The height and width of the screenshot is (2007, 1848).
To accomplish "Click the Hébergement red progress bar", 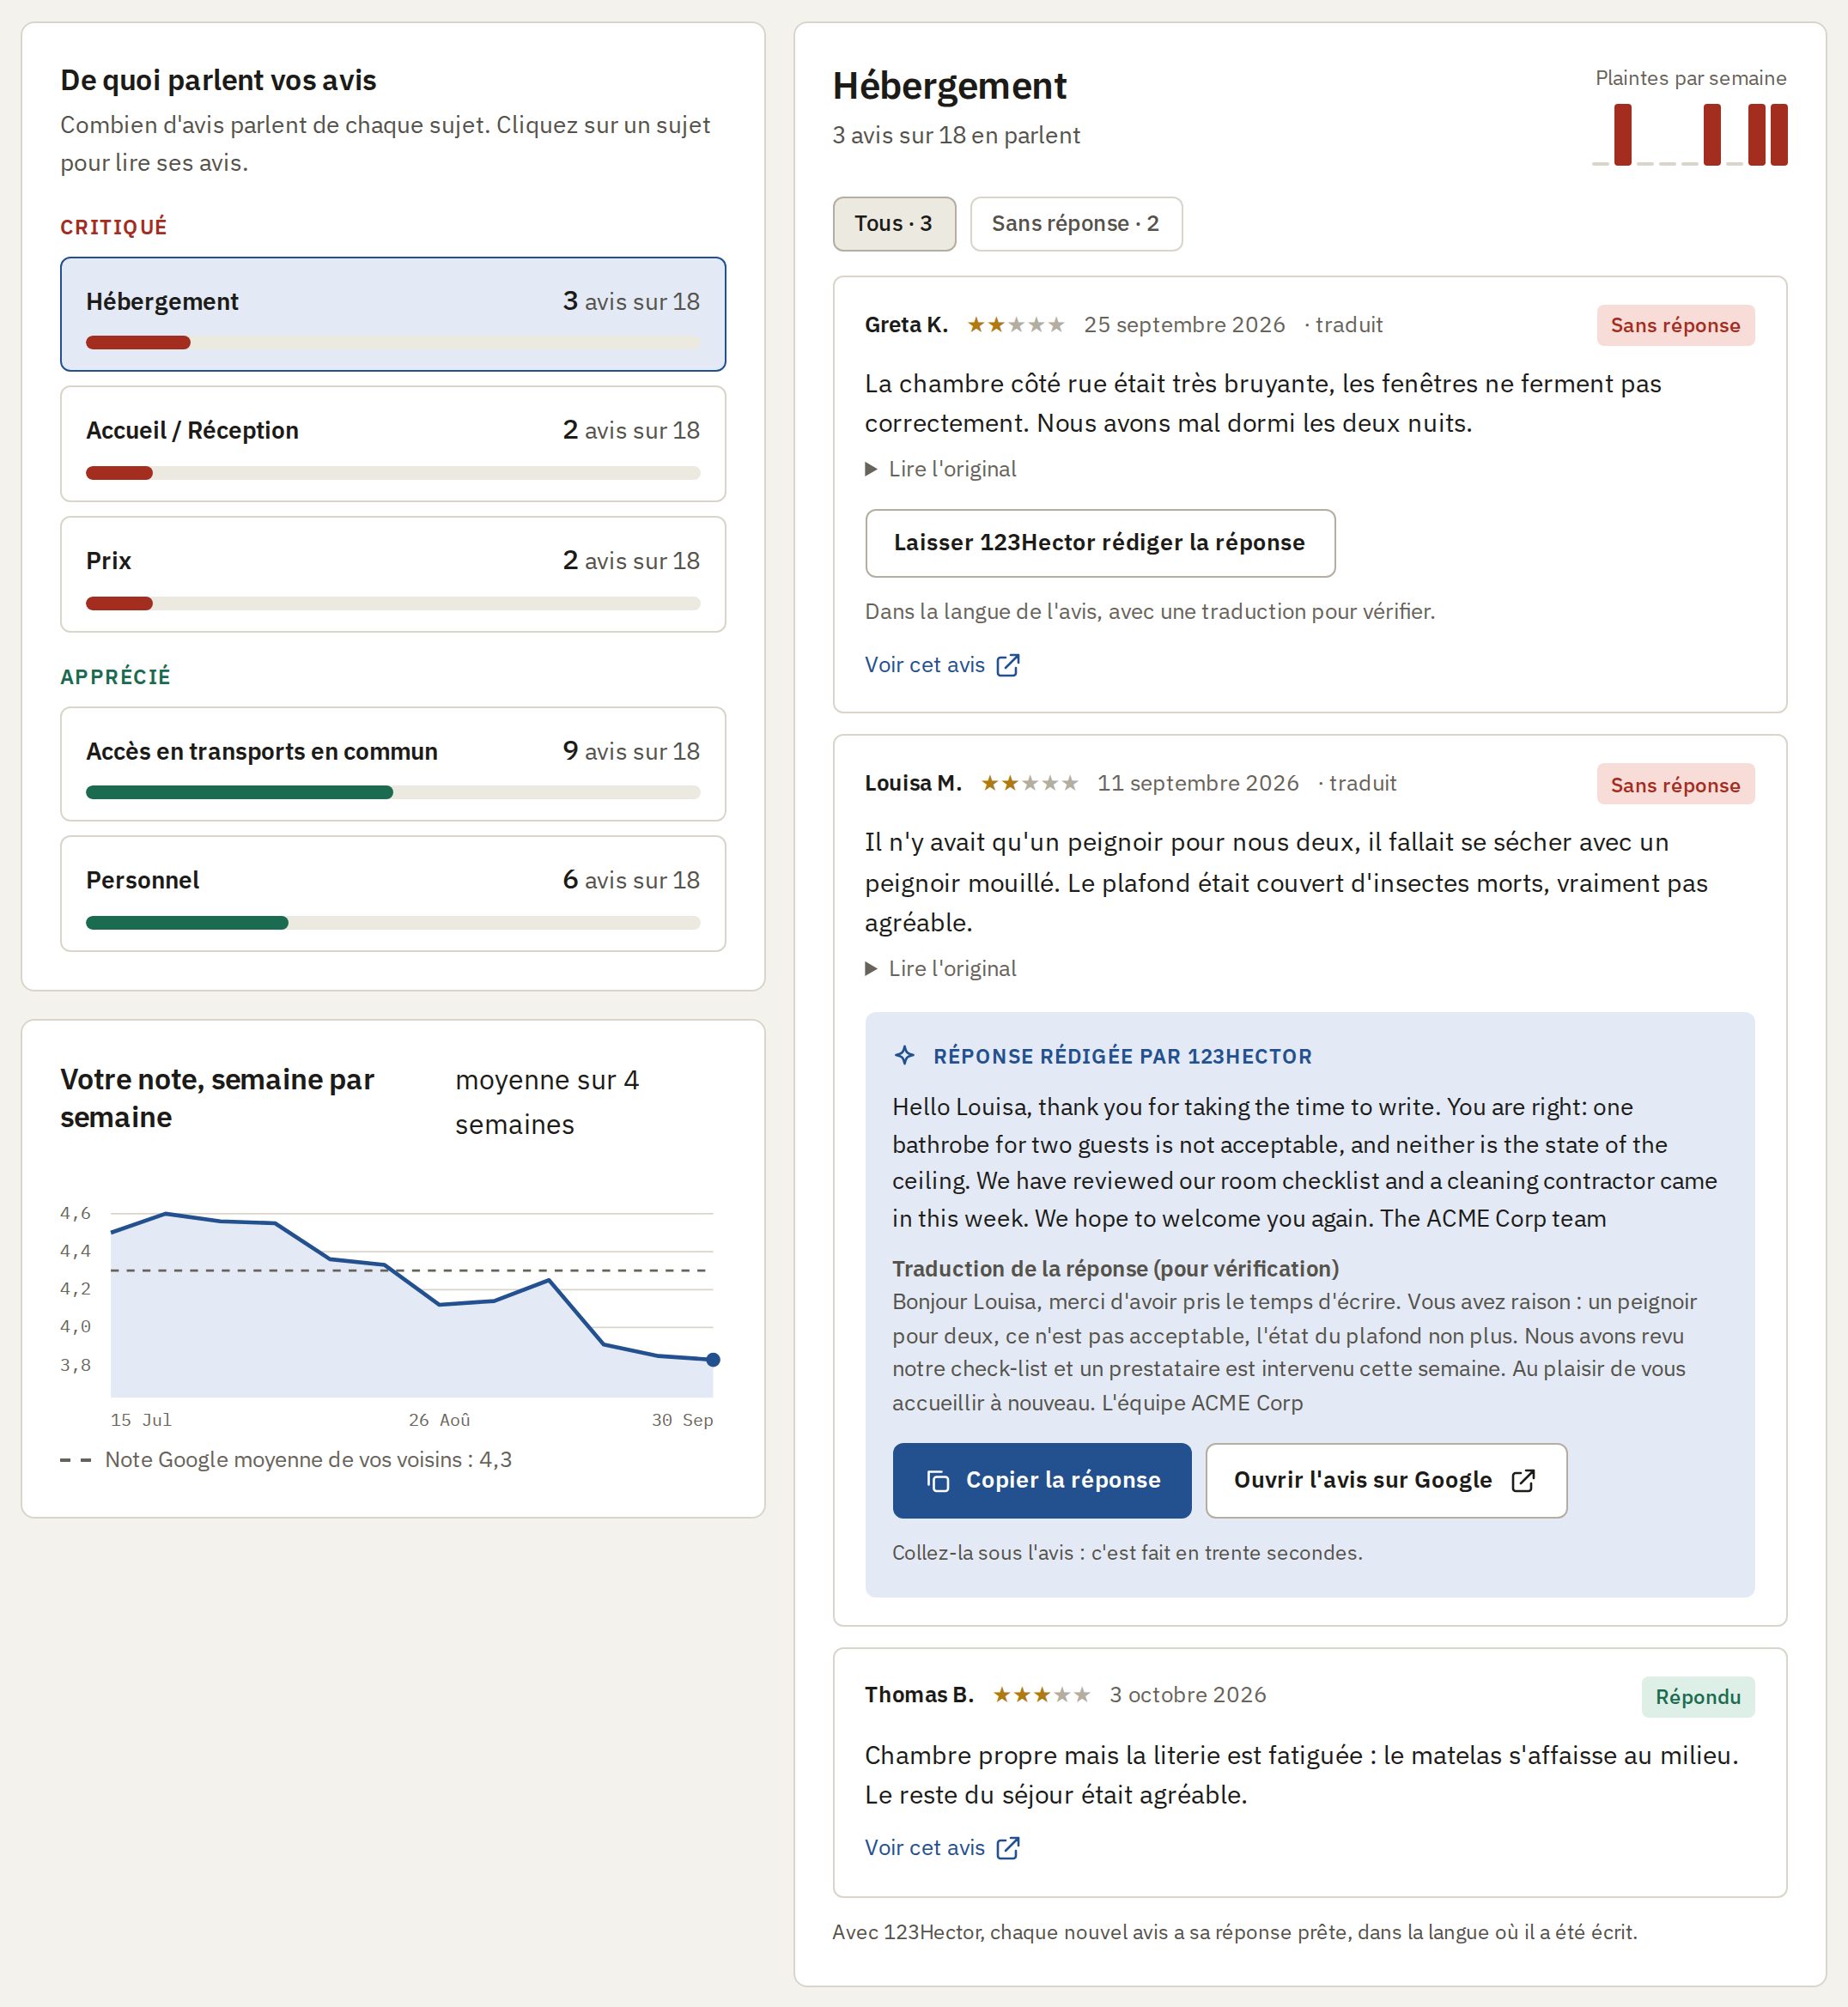I will pyautogui.click(x=138, y=343).
